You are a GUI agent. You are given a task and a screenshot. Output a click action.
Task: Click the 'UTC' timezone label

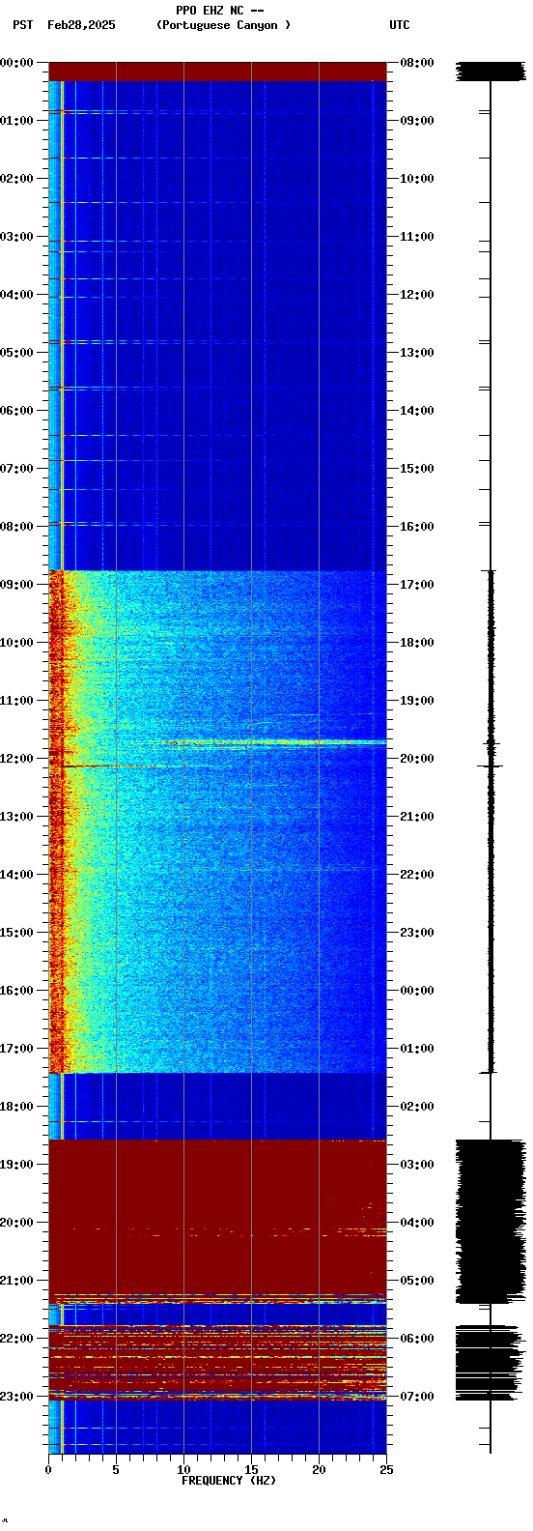coord(400,25)
